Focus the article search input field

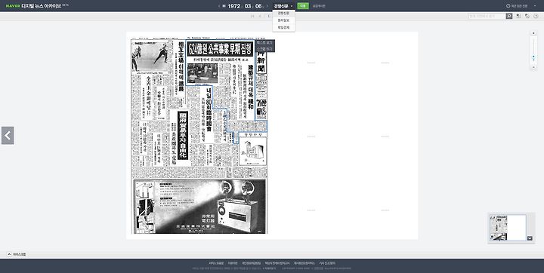(487, 16)
